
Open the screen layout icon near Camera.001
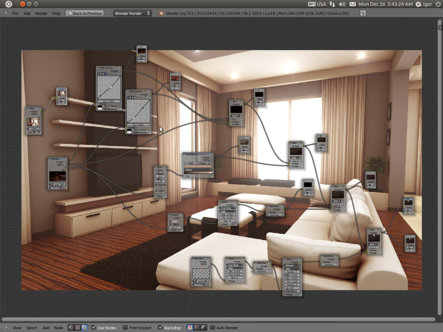363,13
